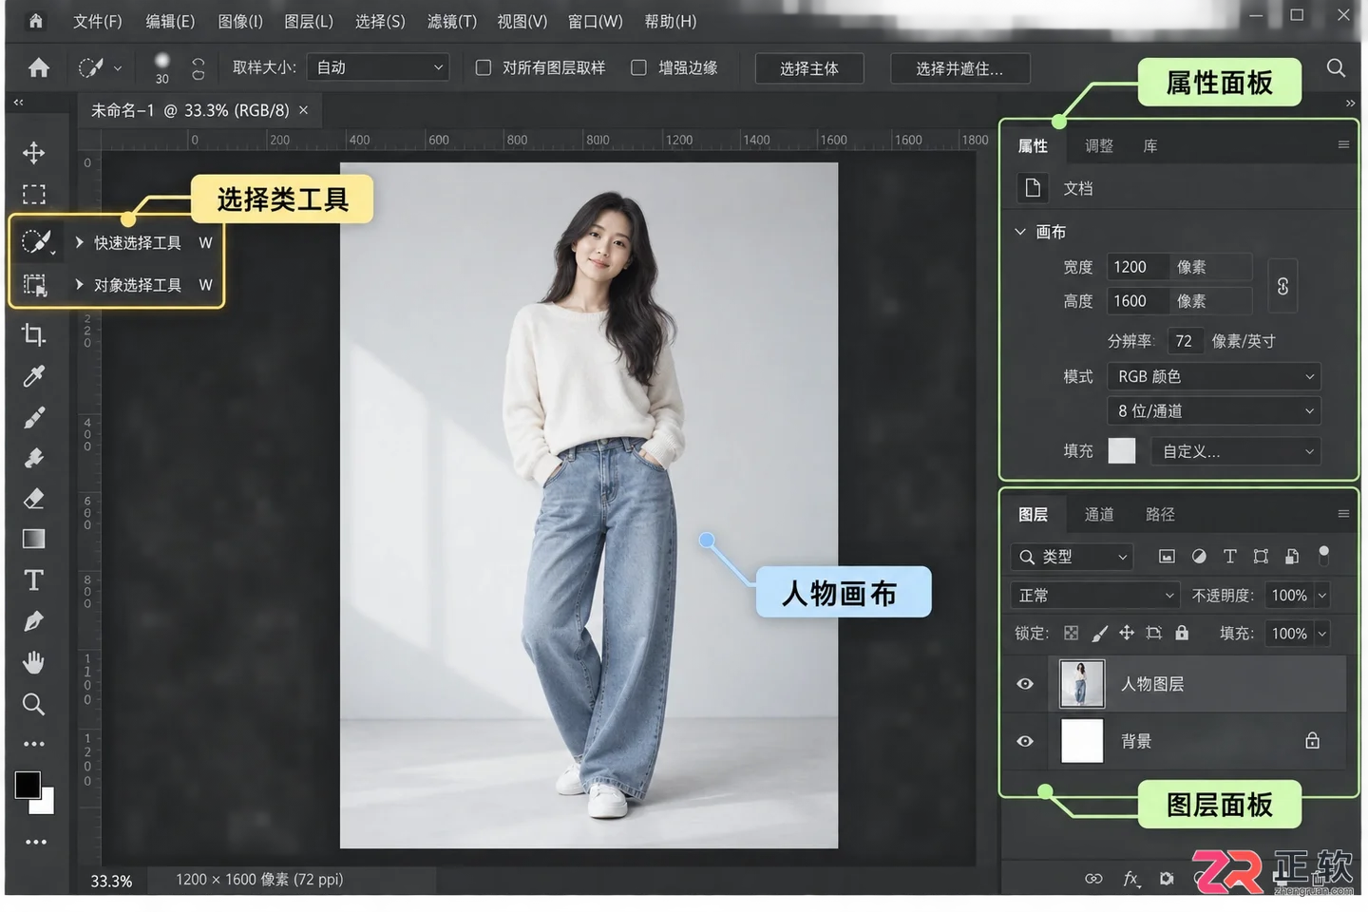1368x912 pixels.
Task: Click the 选择主体 button
Action: click(x=809, y=68)
